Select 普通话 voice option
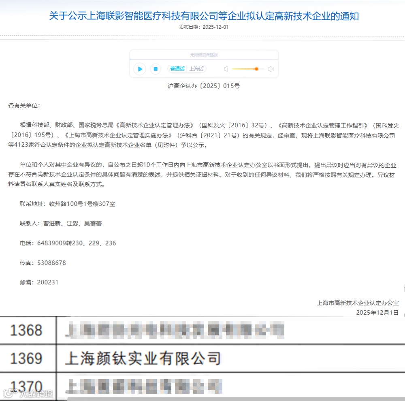This screenshot has height=401, width=405. pyautogui.click(x=177, y=69)
